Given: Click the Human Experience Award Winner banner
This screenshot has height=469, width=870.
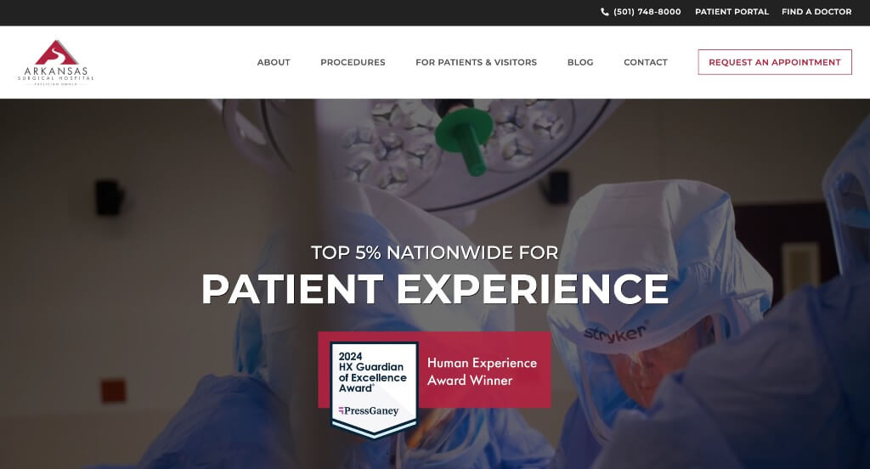Looking at the screenshot, I should pos(482,371).
